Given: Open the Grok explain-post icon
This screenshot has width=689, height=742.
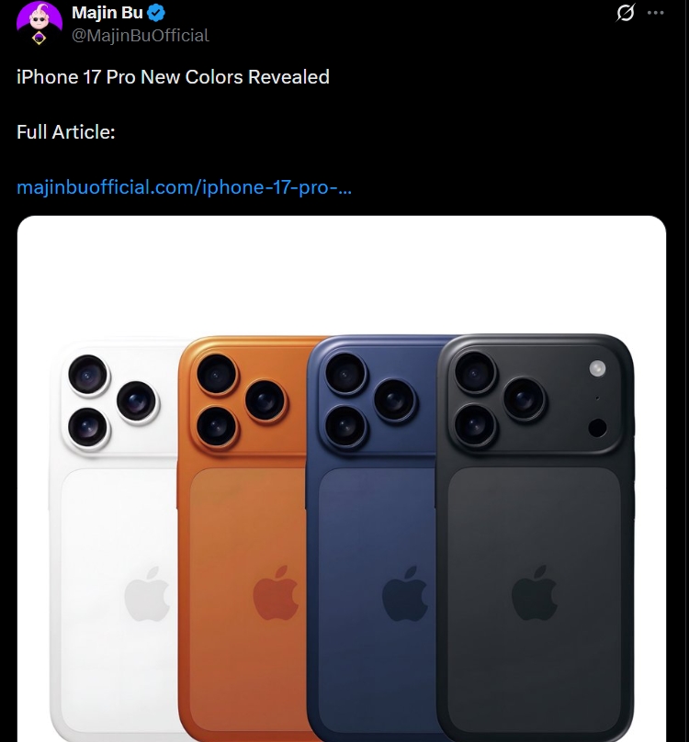Looking at the screenshot, I should pyautogui.click(x=625, y=13).
